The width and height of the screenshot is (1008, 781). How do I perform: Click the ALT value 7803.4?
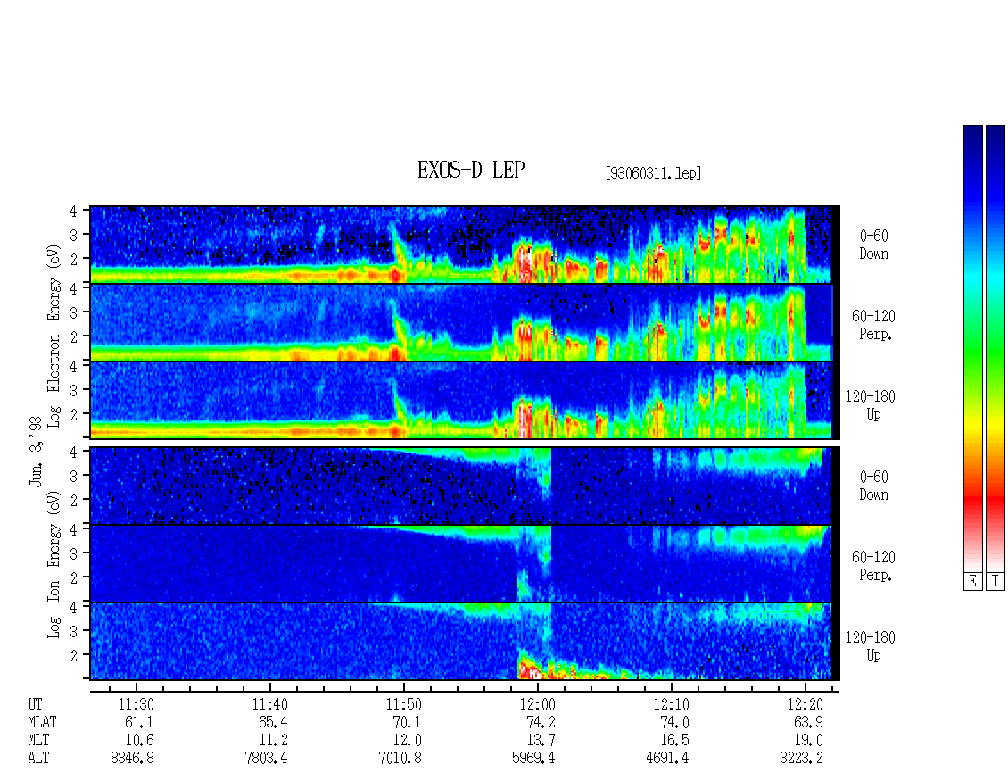coord(266,758)
